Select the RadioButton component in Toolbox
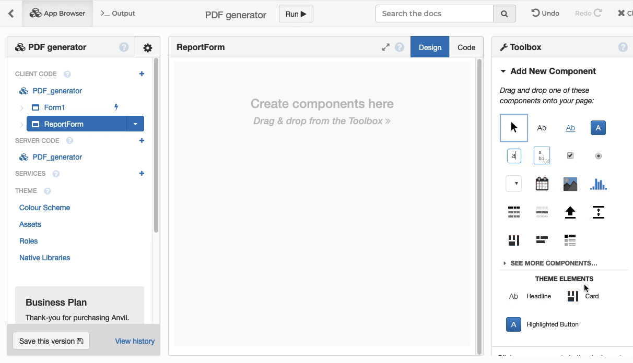The width and height of the screenshot is (633, 363). tap(598, 155)
